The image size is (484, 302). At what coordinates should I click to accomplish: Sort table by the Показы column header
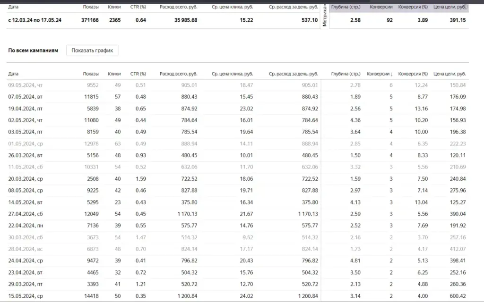[x=91, y=74]
